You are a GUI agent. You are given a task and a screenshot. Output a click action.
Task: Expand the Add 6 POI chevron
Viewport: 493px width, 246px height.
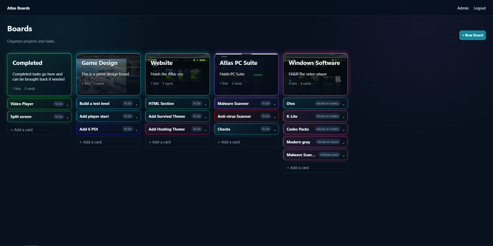137,130
